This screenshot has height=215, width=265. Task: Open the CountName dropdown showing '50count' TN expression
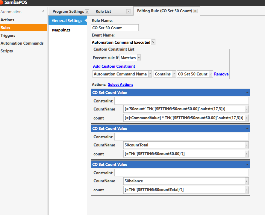point(246,109)
